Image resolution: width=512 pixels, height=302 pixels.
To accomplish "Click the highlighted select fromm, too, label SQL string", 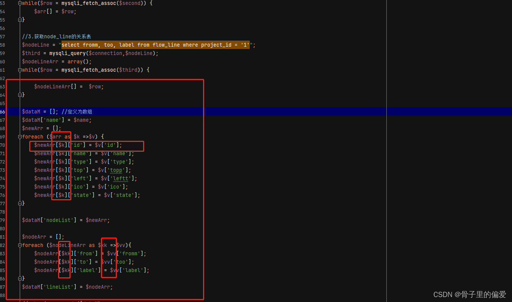I will coord(155,45).
